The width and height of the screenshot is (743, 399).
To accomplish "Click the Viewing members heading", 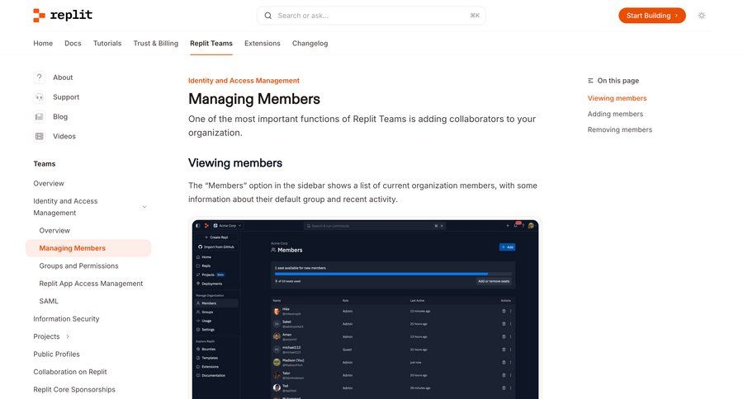I will tap(235, 163).
